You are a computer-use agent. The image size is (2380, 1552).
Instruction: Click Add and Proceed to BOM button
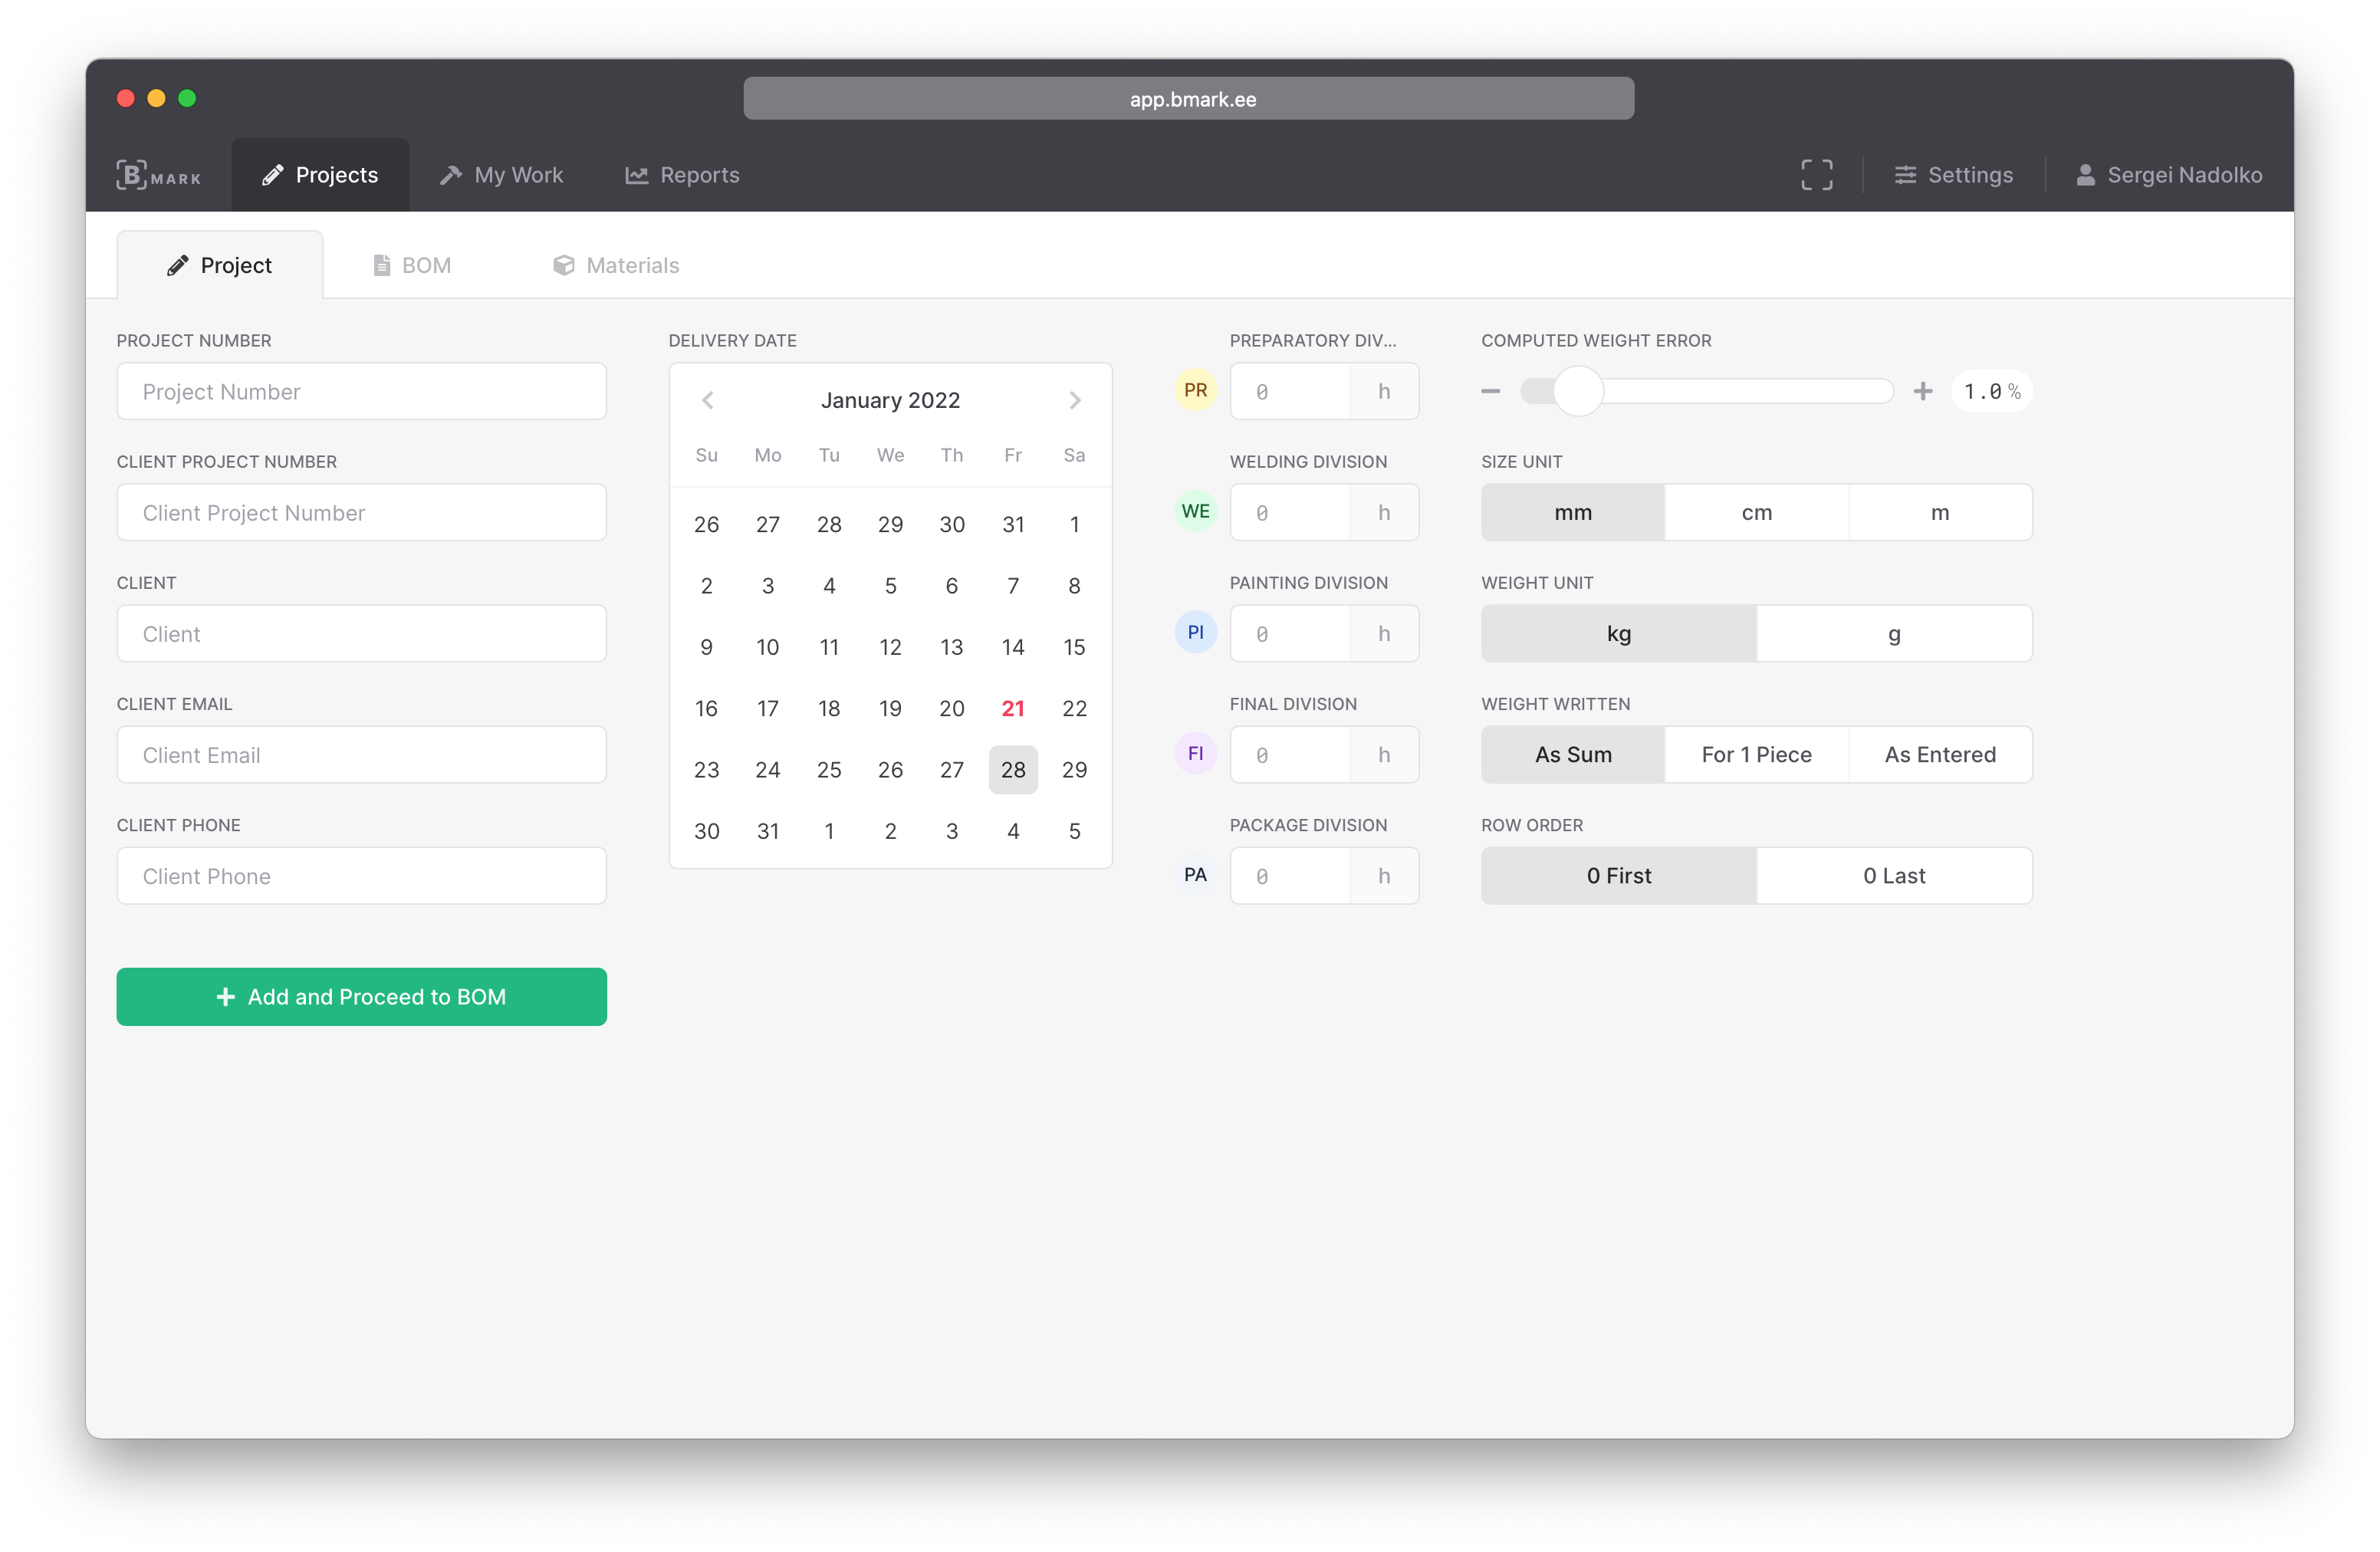point(361,995)
